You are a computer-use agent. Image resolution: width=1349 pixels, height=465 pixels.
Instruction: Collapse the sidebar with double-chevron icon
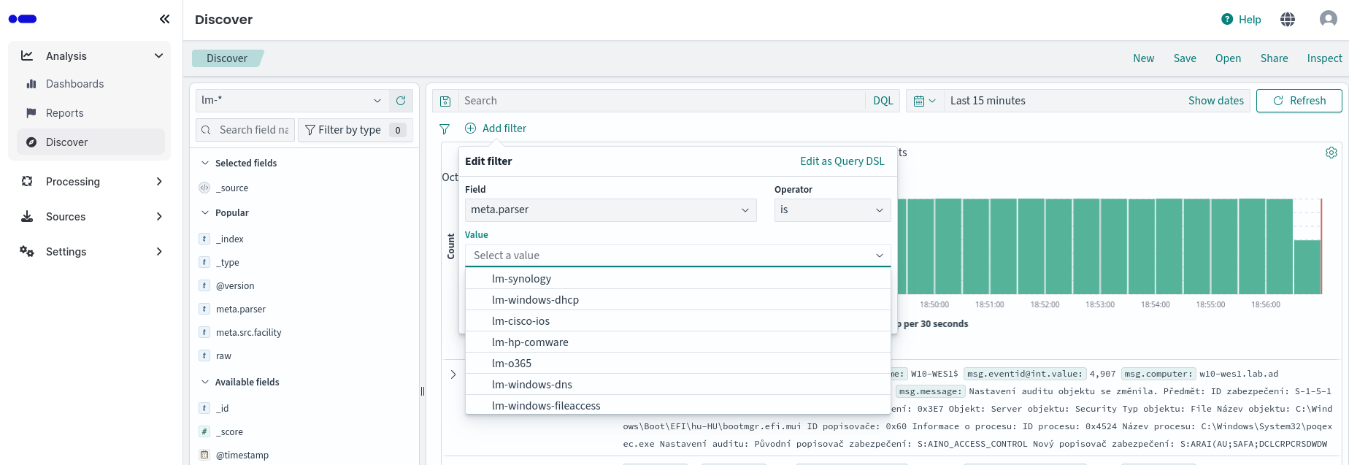(164, 19)
